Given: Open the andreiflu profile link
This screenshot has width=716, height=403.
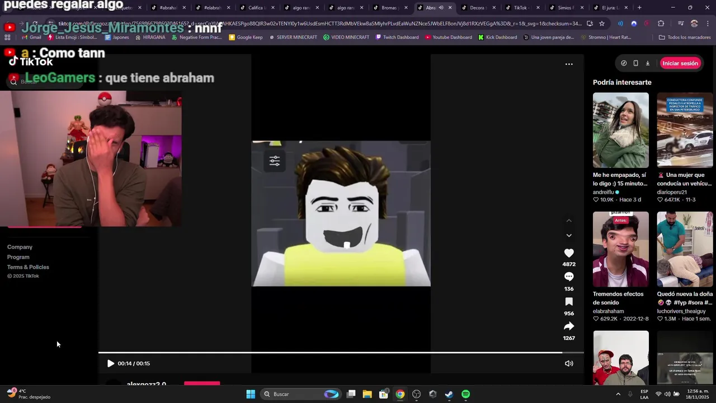Looking at the screenshot, I should pos(604,192).
